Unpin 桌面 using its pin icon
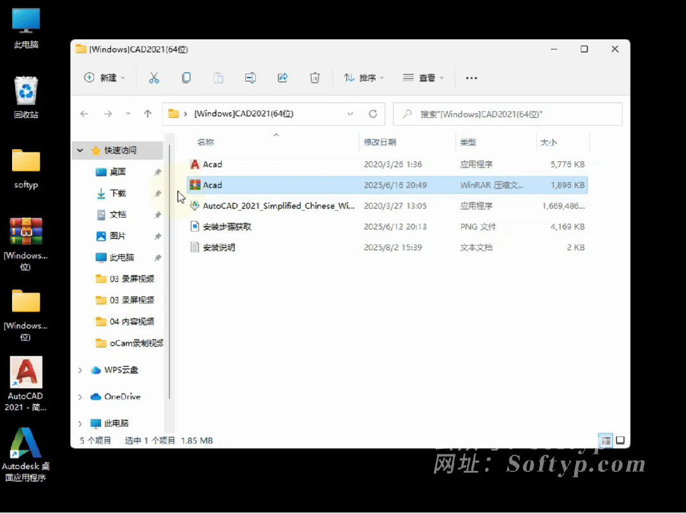 pos(158,172)
